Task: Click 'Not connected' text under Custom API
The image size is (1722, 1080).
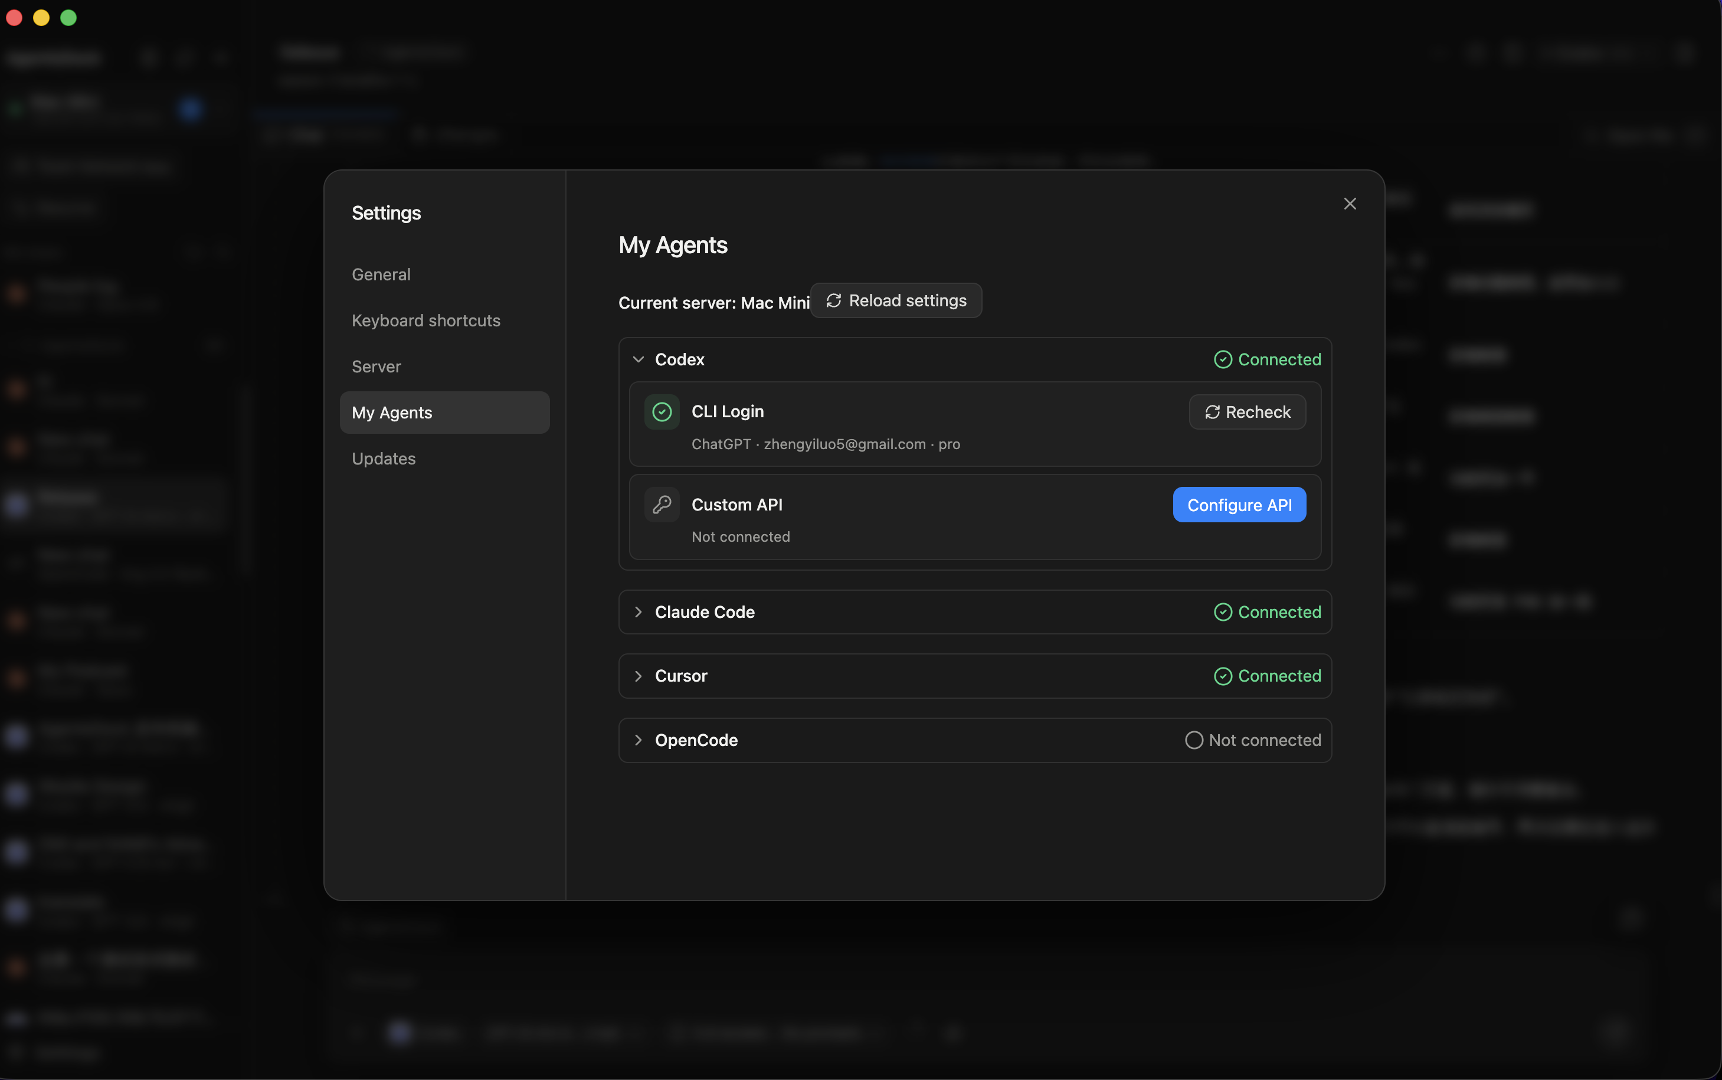Action: [x=741, y=537]
